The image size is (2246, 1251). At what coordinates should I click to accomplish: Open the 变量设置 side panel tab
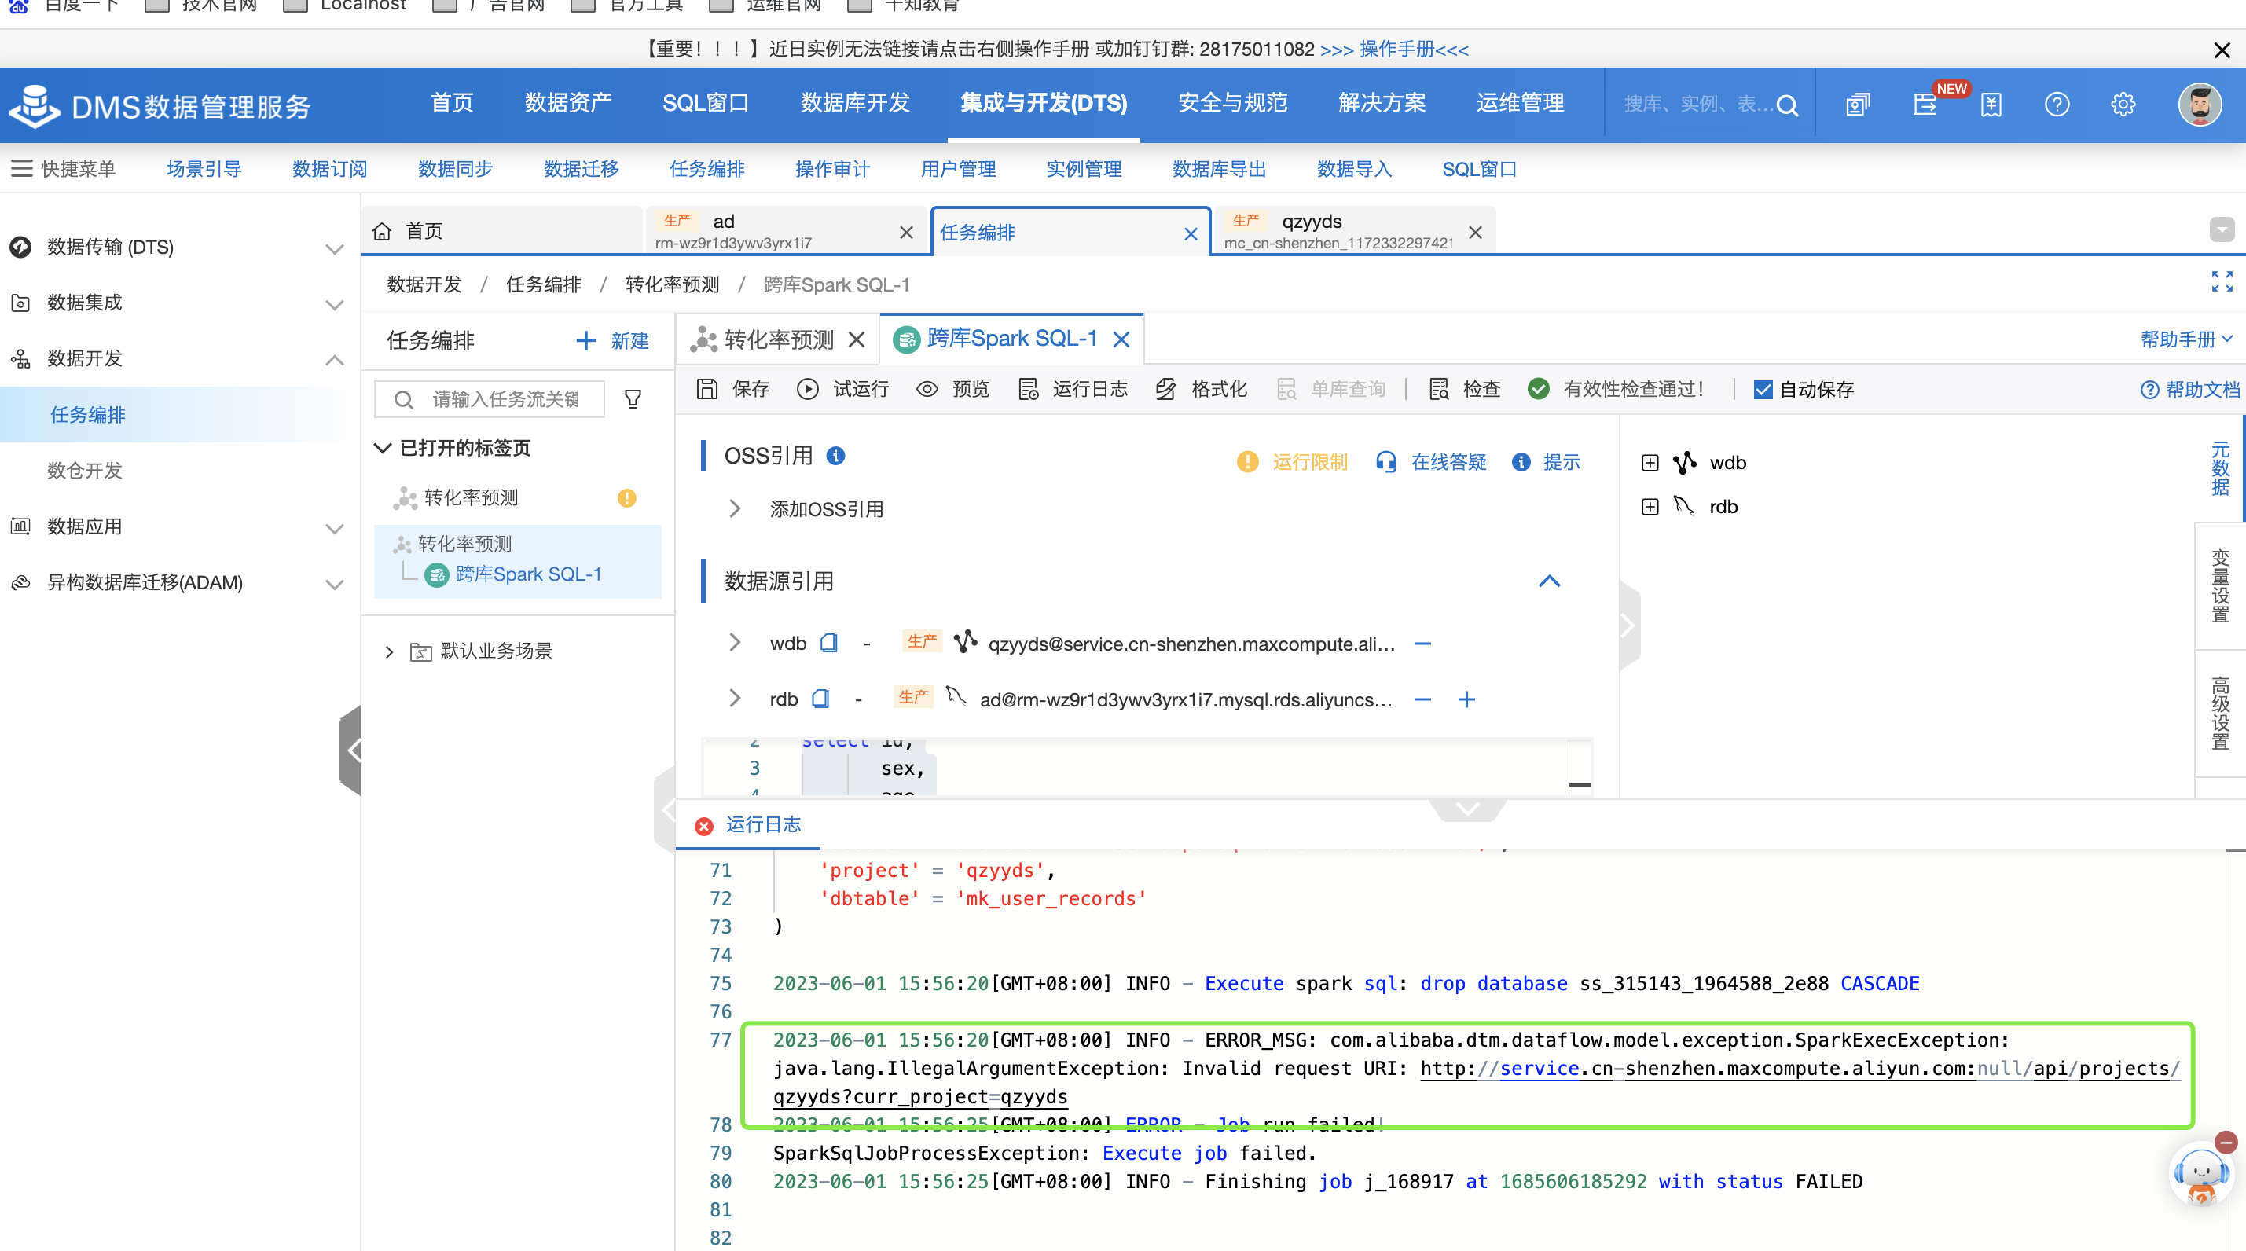click(2220, 585)
